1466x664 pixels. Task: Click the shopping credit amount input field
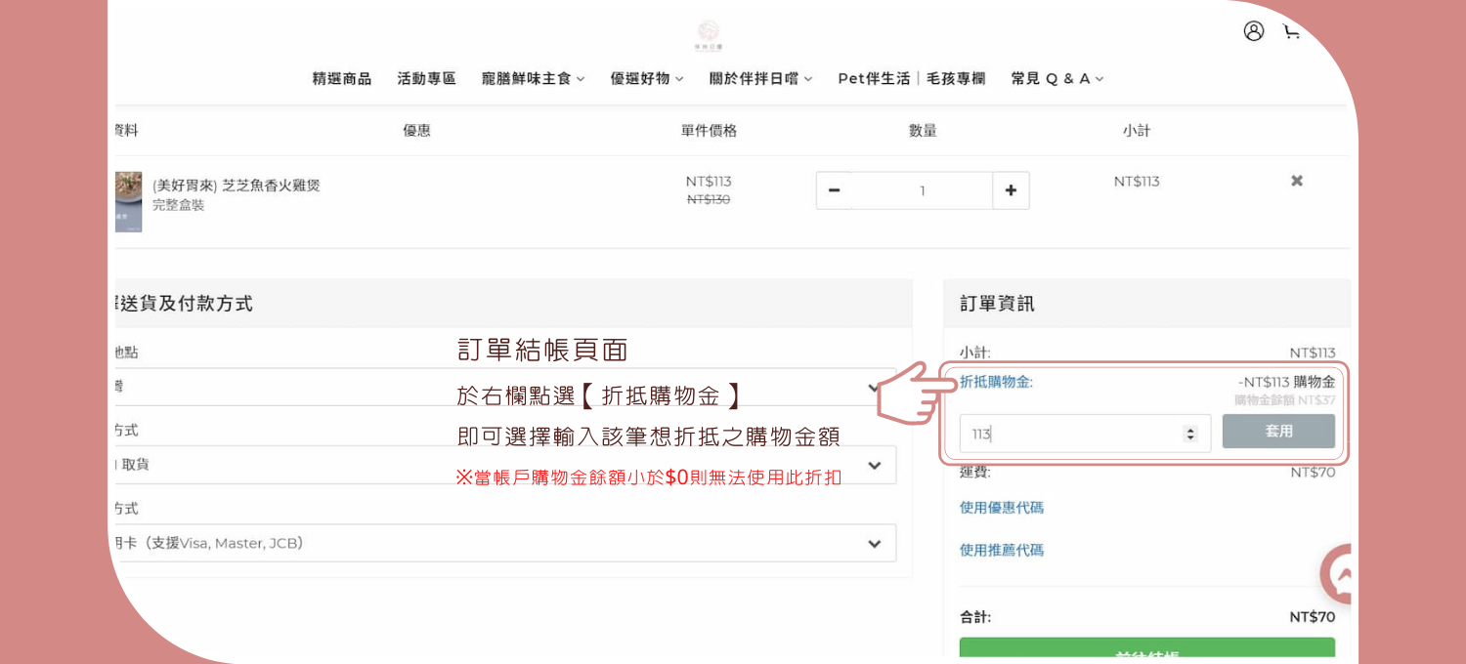pyautogui.click(x=1070, y=434)
